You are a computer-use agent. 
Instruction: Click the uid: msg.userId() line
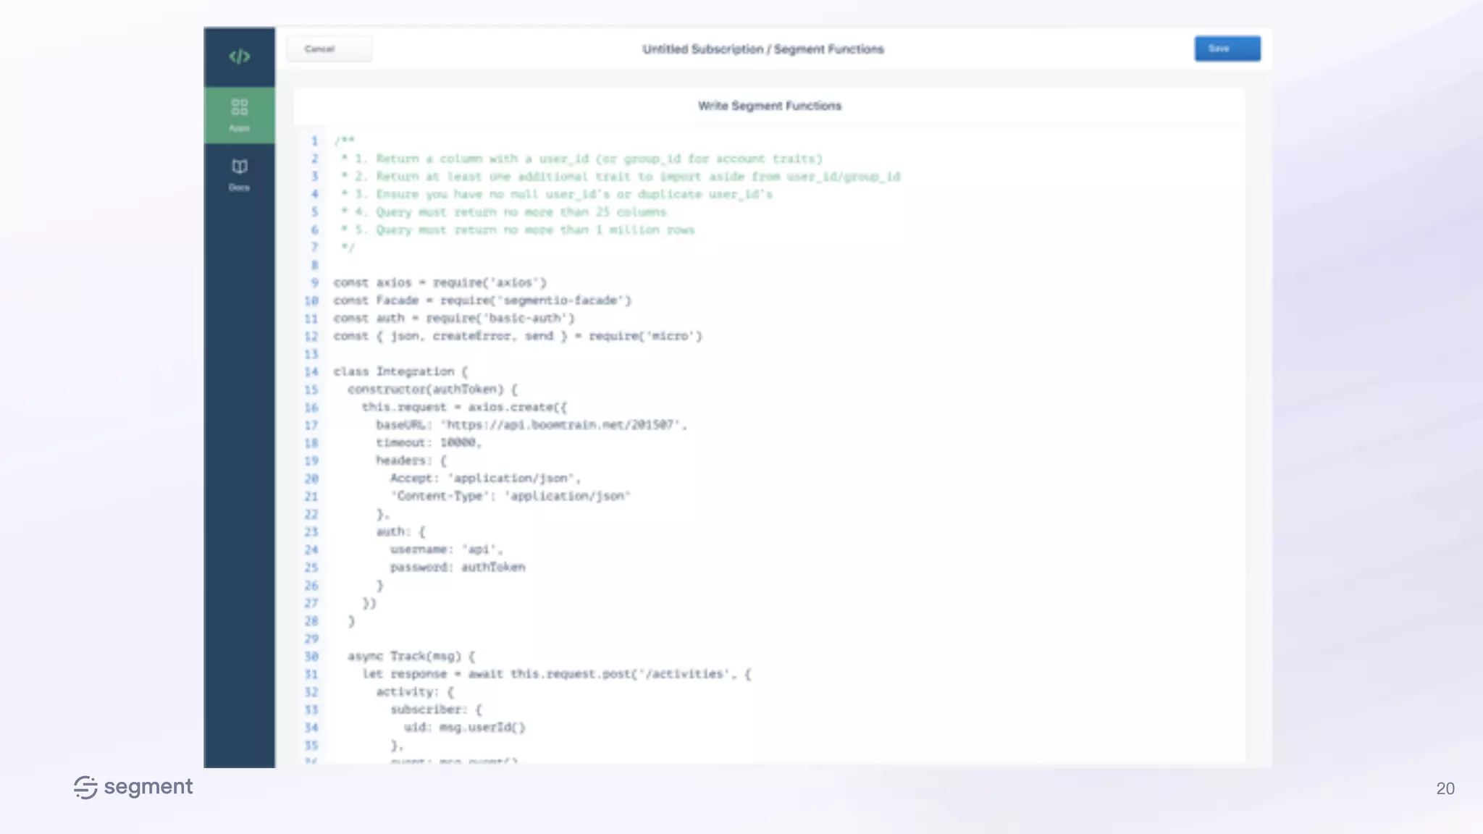pyautogui.click(x=464, y=727)
